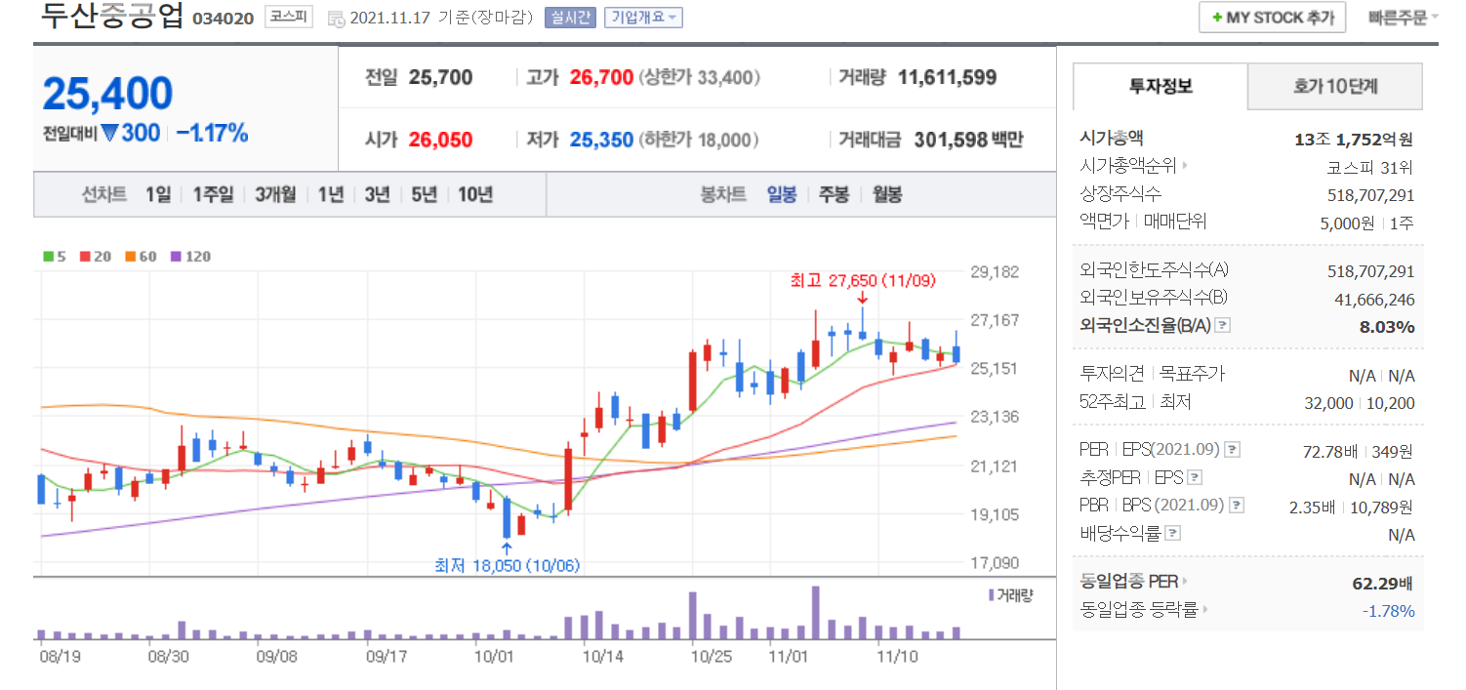Click the 동일업종 등락률 value -1.78%
The height and width of the screenshot is (690, 1466).
(1388, 612)
